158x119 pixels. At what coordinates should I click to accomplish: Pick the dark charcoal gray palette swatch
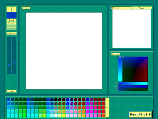coord(56,104)
